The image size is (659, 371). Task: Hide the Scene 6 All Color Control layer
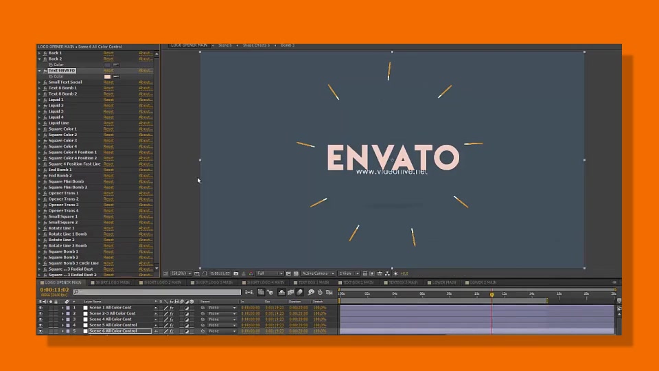[x=41, y=331]
